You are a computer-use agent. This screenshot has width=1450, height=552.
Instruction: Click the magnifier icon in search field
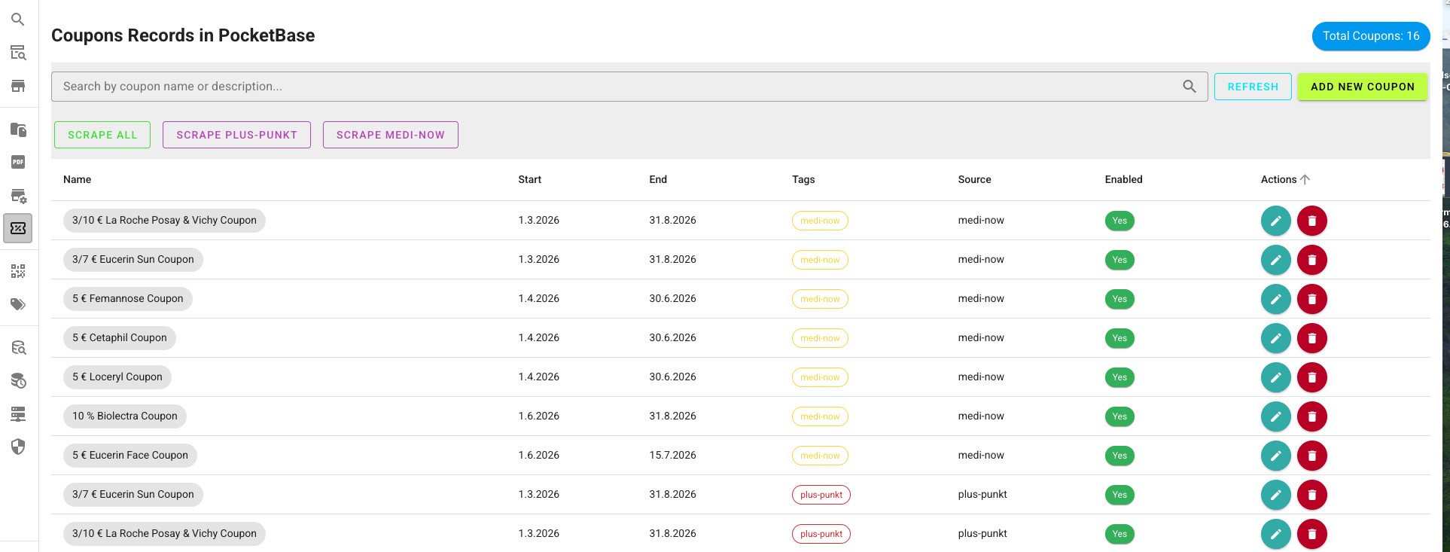pyautogui.click(x=1190, y=87)
